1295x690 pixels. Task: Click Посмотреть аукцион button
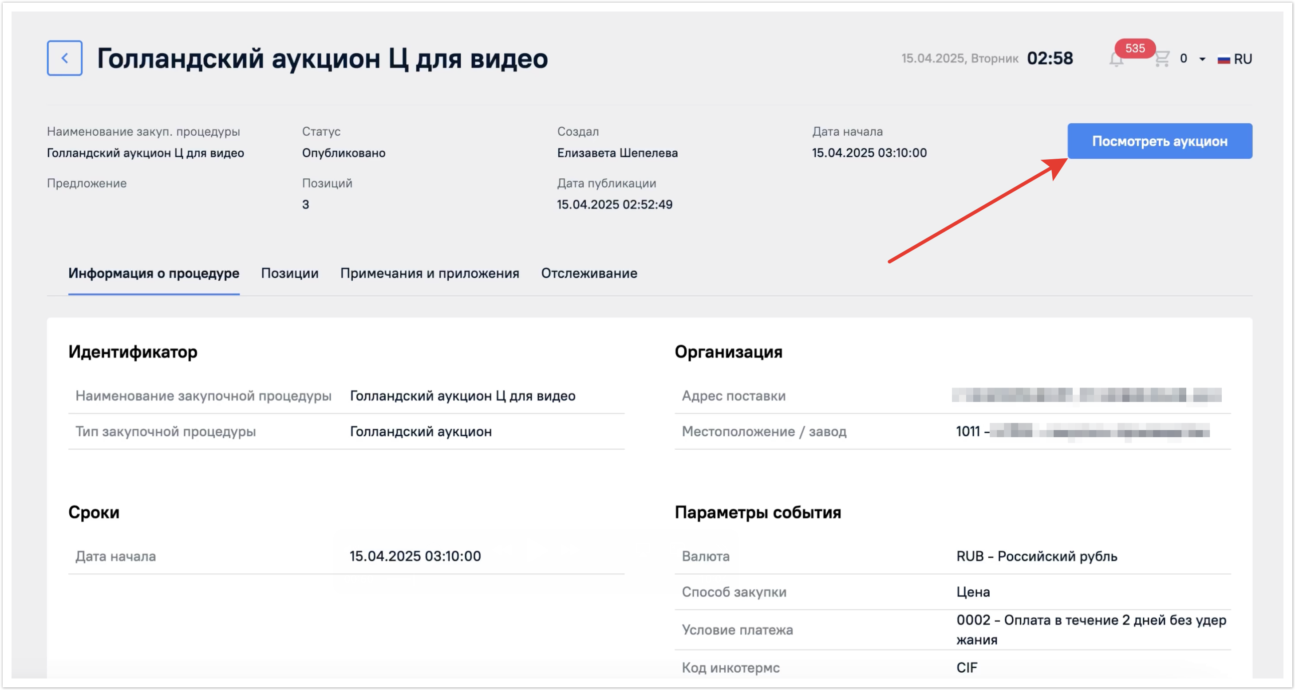(1159, 141)
